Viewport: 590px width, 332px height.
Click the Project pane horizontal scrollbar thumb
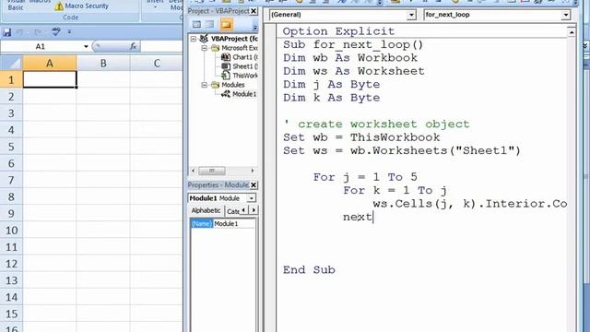212,171
